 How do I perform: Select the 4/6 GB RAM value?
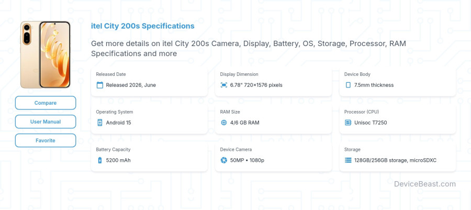coord(245,123)
